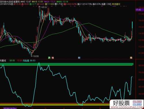The image size is (144, 109).
Task: Click the blue '财' finance marker icon
Action: [x=79, y=58]
